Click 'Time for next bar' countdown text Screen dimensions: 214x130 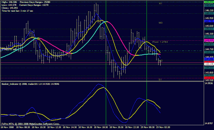pyautogui.click(x=17, y=11)
